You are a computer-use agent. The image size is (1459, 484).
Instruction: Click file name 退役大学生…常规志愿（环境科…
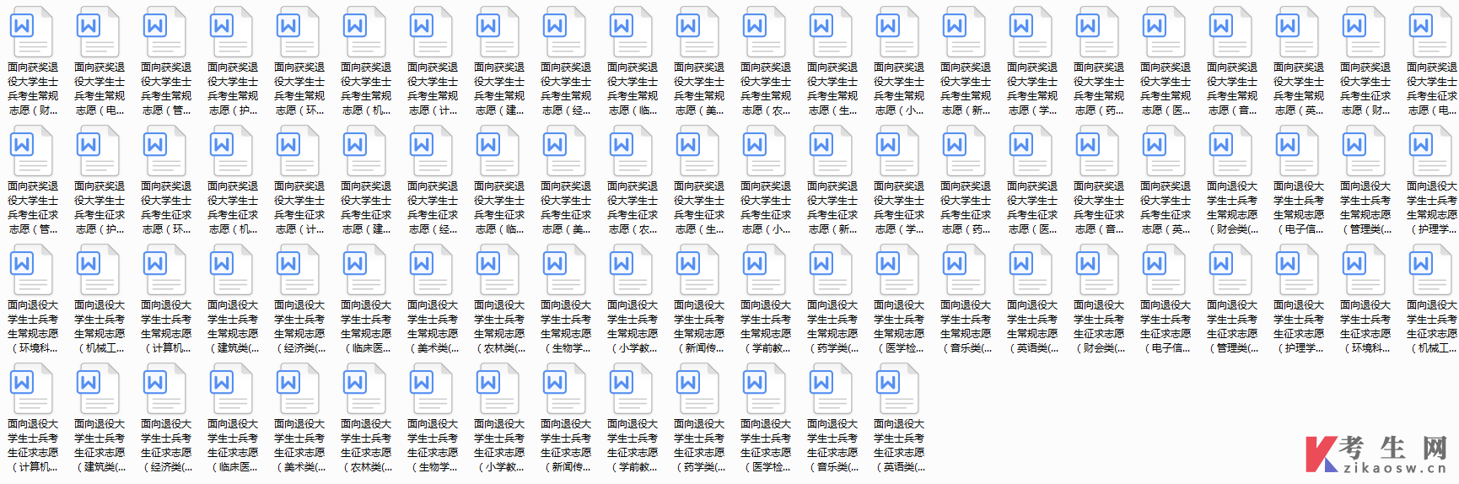pyautogui.click(x=33, y=326)
